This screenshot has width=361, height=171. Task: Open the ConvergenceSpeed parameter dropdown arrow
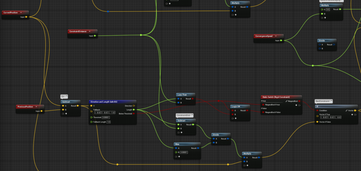tap(276, 36)
